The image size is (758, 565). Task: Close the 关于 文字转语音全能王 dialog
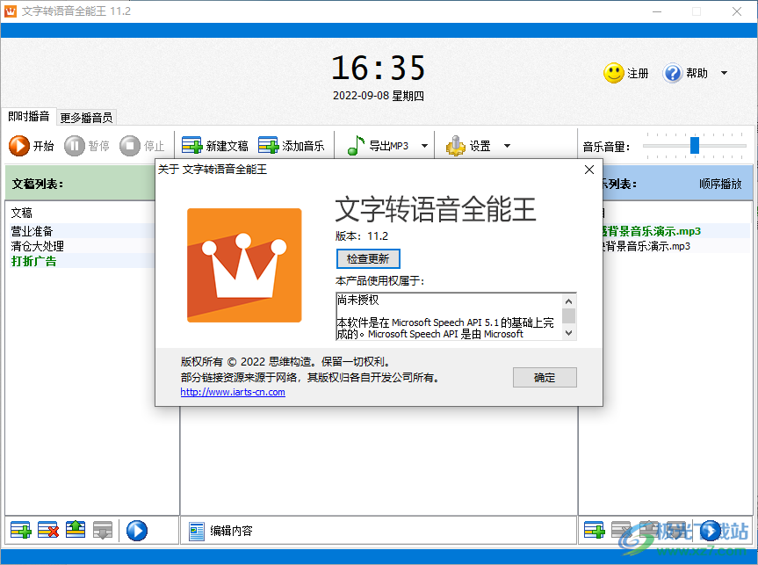589,170
